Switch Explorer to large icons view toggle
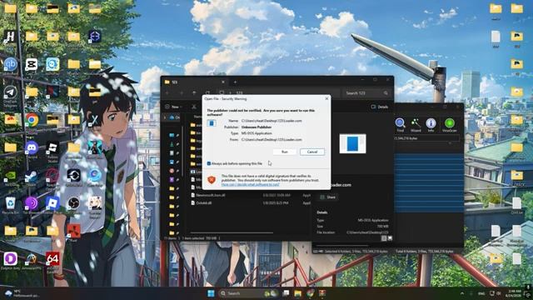Image resolution: width=533 pixels, height=300 pixels. point(390,238)
